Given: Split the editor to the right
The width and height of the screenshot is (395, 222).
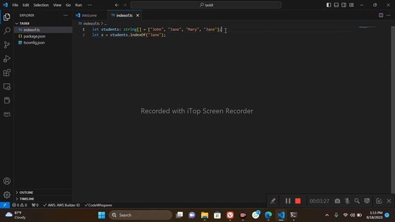Looking at the screenshot, I should (x=381, y=15).
